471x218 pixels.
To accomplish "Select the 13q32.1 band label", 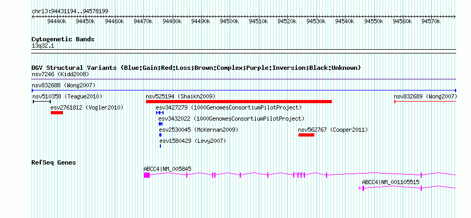I will 43,46.
